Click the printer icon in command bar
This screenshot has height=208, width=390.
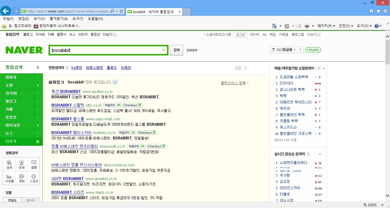coord(307,26)
